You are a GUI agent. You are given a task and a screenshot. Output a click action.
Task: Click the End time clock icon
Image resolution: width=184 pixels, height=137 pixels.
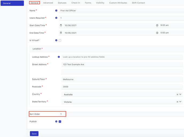click(x=157, y=33)
